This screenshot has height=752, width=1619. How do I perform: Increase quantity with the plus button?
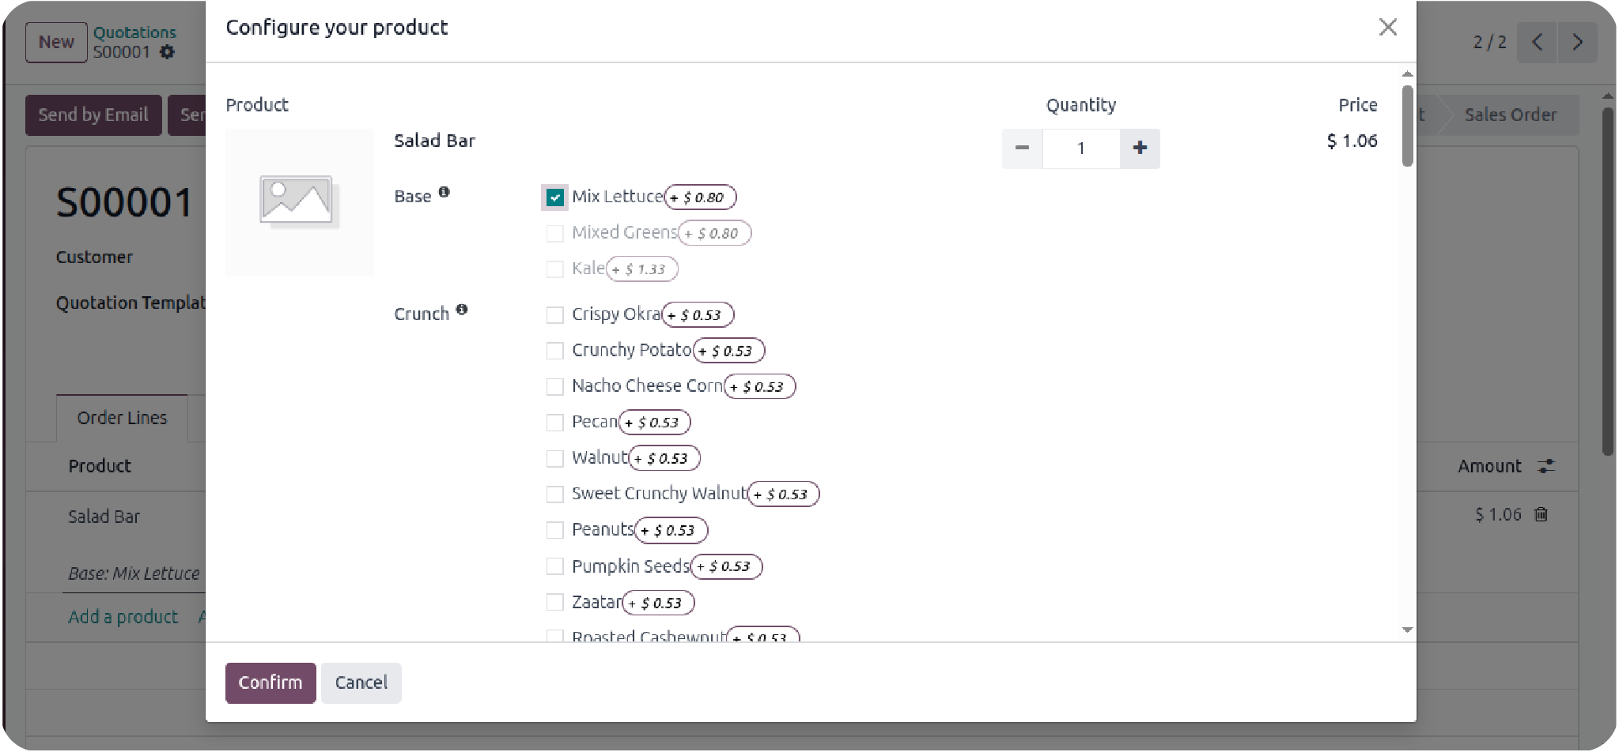tap(1139, 149)
